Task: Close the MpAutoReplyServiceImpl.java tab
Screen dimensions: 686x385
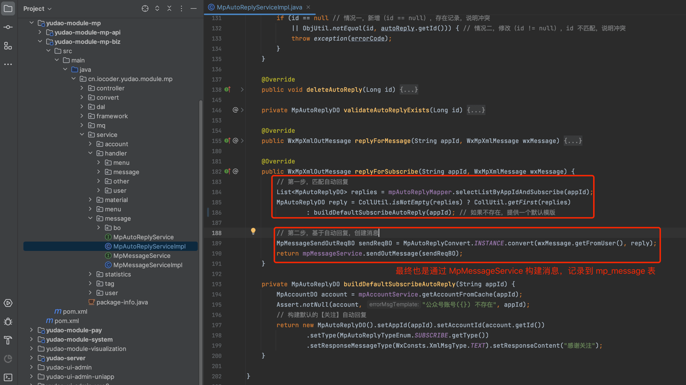Action: (308, 7)
